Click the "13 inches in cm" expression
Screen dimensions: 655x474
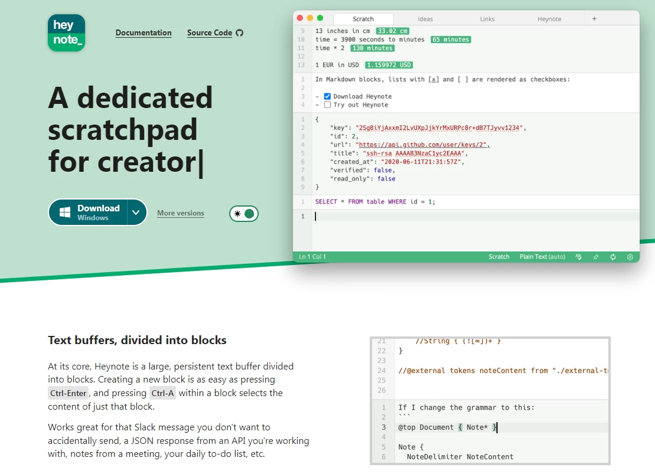coord(343,31)
